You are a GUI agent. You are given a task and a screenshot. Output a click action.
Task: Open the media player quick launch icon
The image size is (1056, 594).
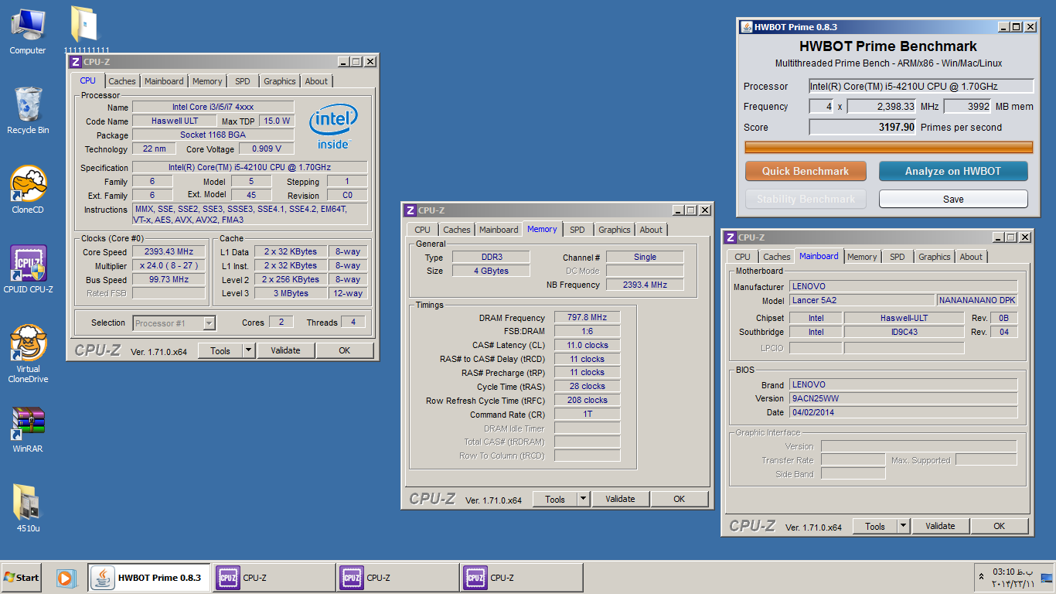tap(66, 578)
